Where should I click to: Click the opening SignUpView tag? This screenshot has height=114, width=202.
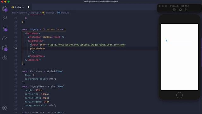[x=36, y=41]
